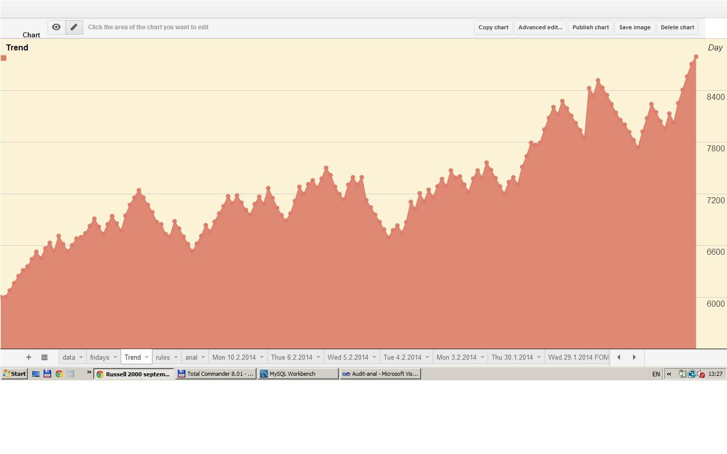Screen dimensions: 727x454
Task: Switch to the data sheet tab
Action: click(x=69, y=357)
